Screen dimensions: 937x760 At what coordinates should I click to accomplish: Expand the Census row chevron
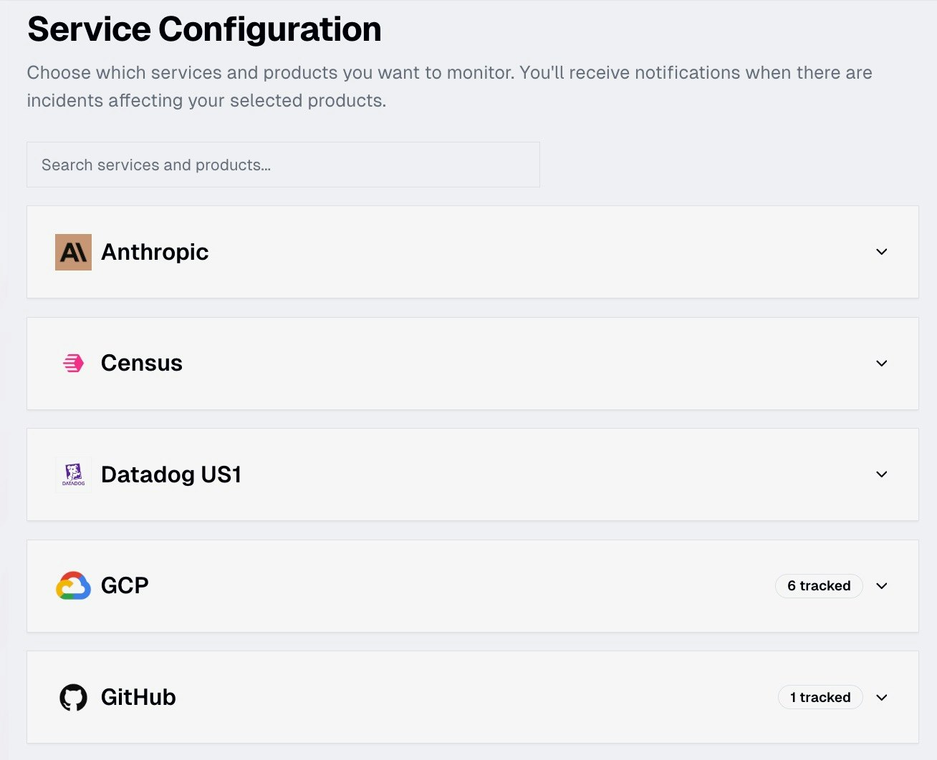pyautogui.click(x=881, y=364)
